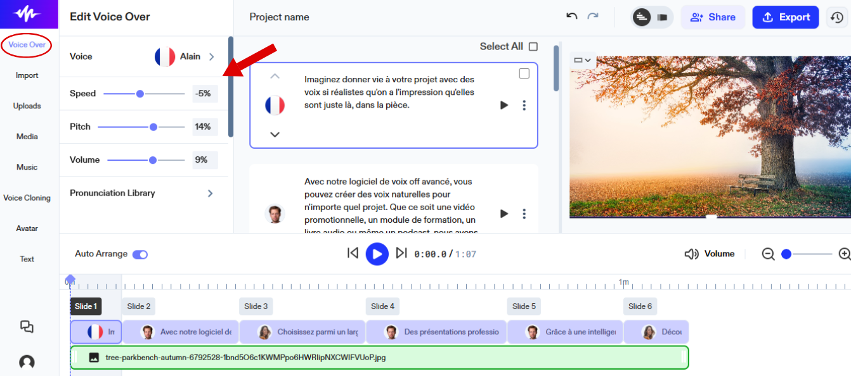This screenshot has height=376, width=851.
Task: Adjust the Pitch slider
Action: [x=153, y=127]
